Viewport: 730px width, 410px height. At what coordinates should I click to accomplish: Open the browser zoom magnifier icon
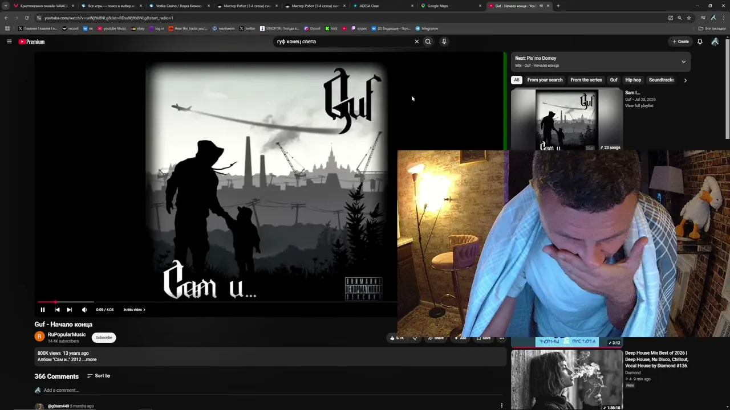679,18
